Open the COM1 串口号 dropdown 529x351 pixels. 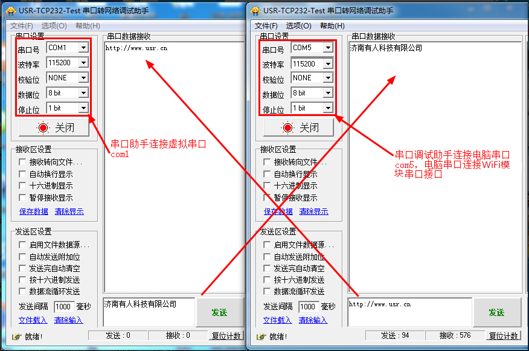pyautogui.click(x=82, y=48)
